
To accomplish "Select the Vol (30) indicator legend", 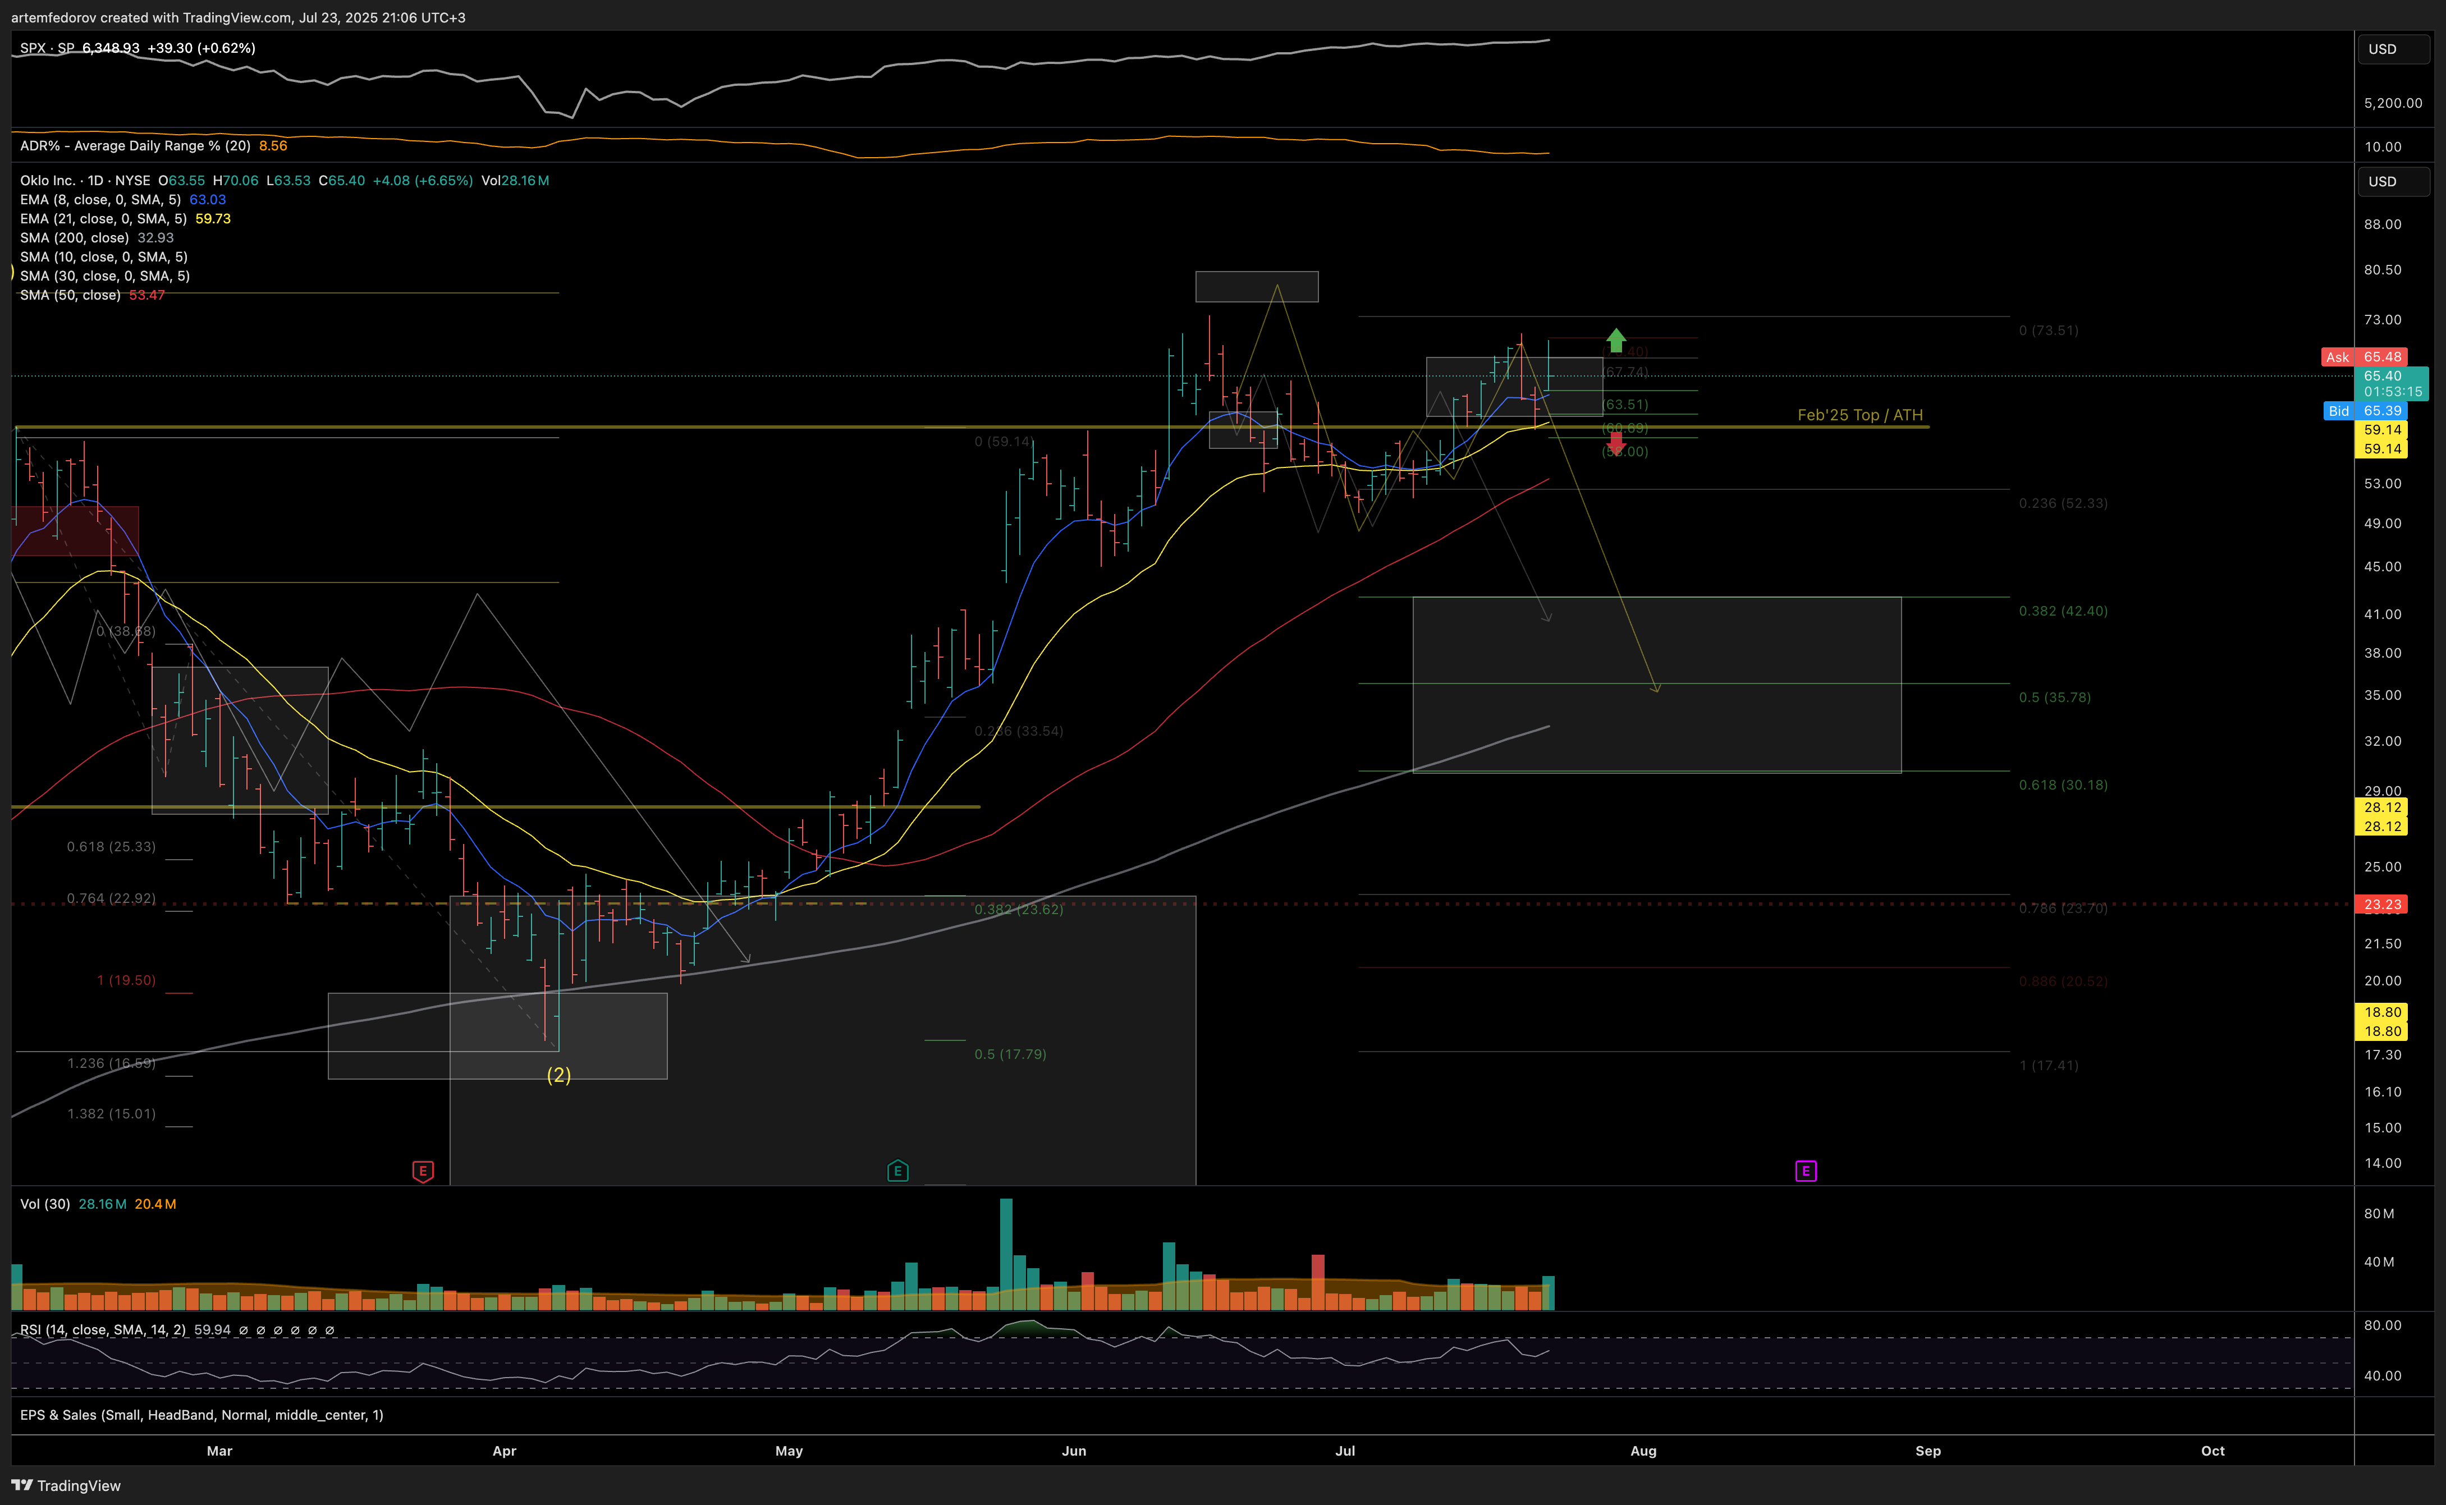I will pos(45,1204).
